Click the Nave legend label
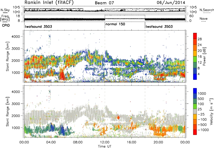The image size is (214, 148). click(x=204, y=18)
